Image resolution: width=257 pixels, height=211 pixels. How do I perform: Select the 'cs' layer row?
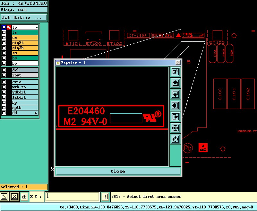(x=25, y=38)
